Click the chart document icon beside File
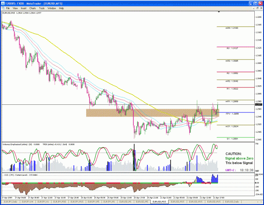 click(x=3, y=8)
